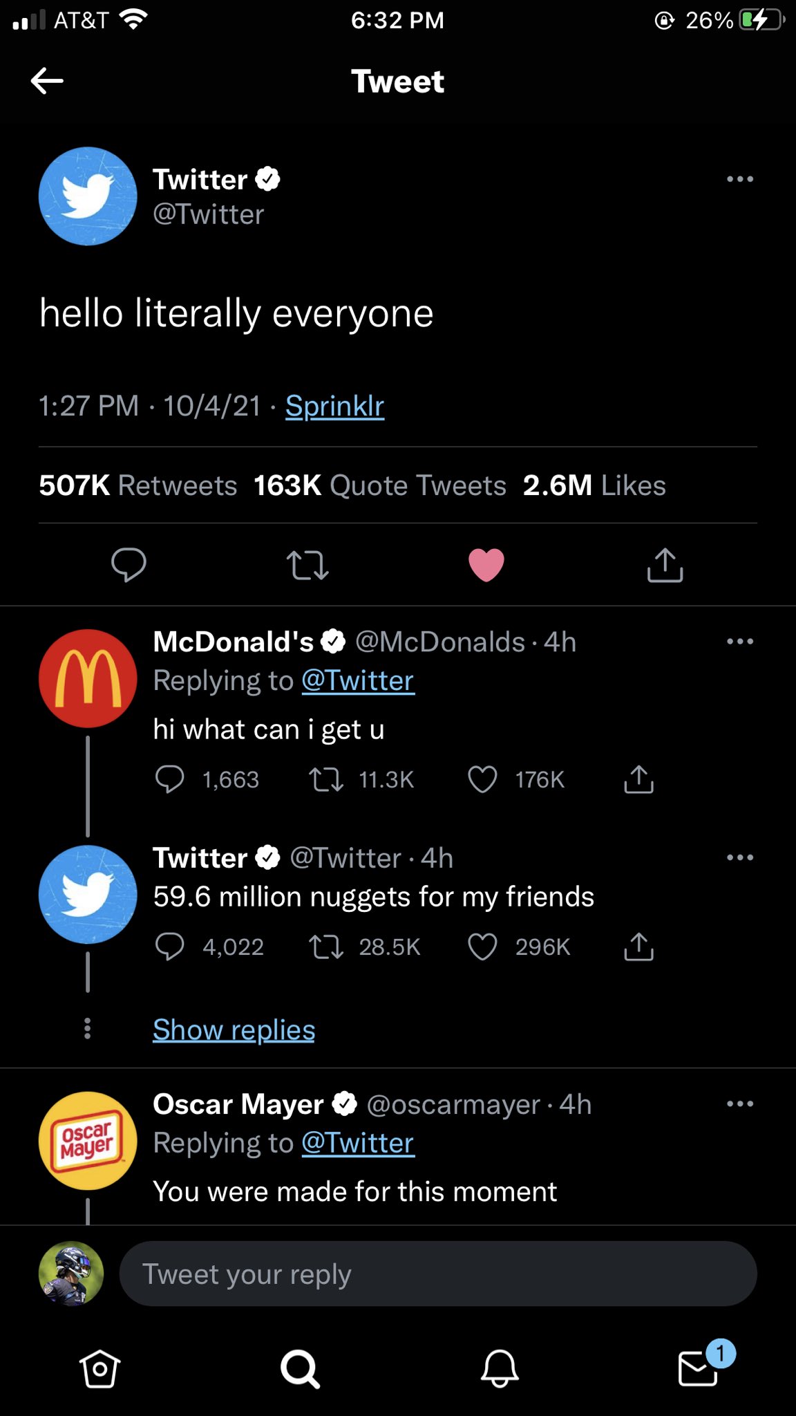Image resolution: width=796 pixels, height=1416 pixels.
Task: Open more options on McDonald's reply
Action: [739, 642]
